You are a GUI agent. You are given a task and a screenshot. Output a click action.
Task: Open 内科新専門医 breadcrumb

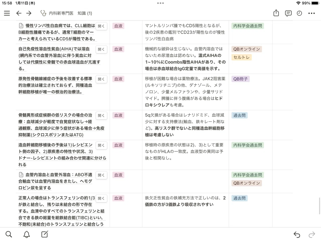pos(61,13)
